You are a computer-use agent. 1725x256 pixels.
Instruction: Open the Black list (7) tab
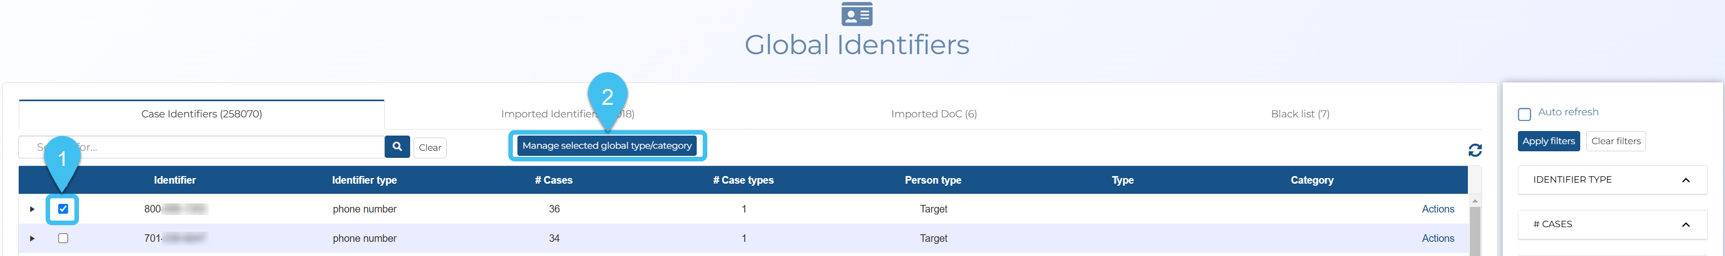pyautogui.click(x=1300, y=114)
